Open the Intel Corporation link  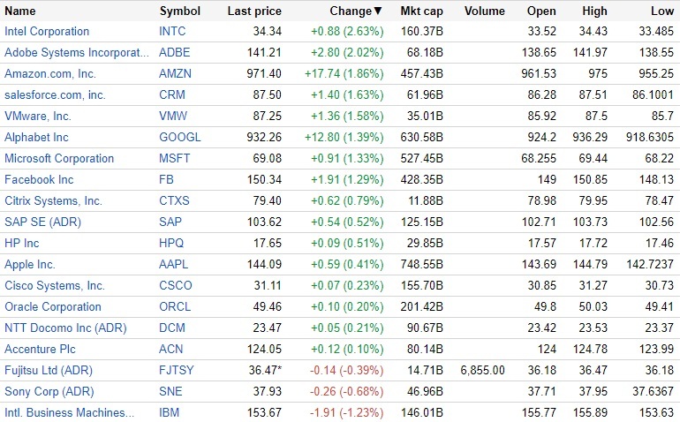click(47, 32)
